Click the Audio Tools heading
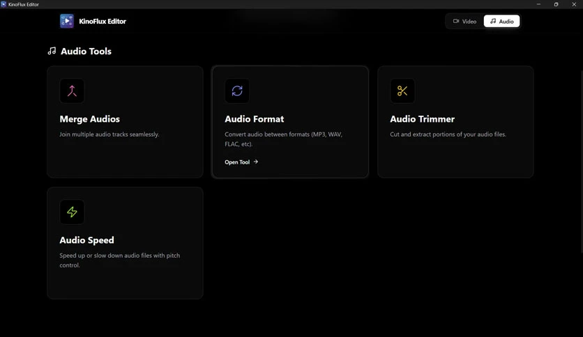This screenshot has width=583, height=337. pyautogui.click(x=86, y=52)
